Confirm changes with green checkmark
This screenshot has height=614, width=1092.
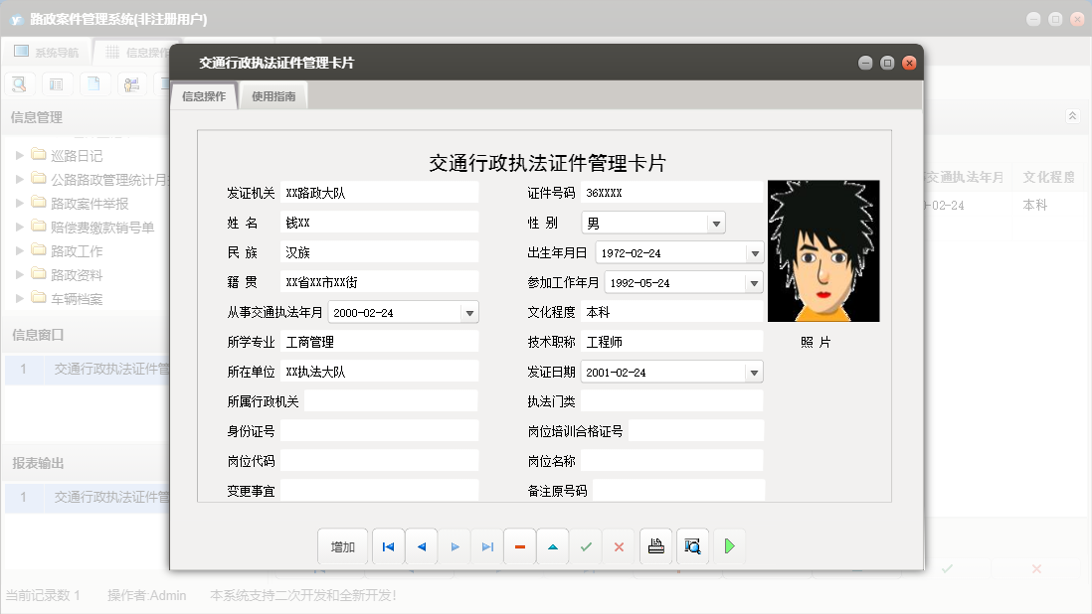point(586,546)
